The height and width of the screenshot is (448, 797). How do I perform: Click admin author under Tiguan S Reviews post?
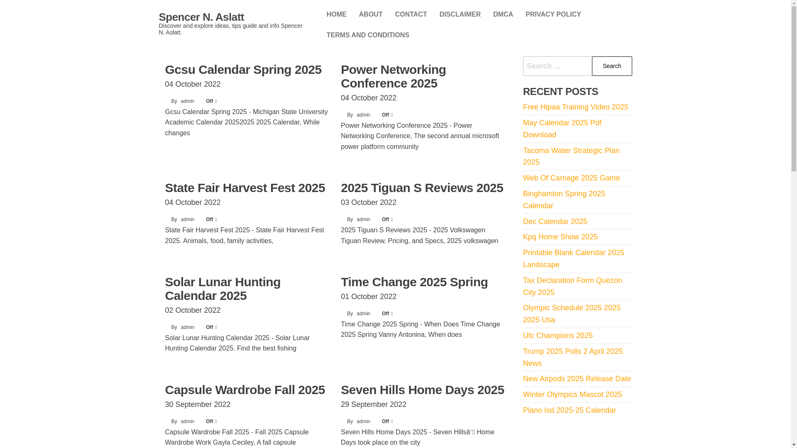point(363,219)
